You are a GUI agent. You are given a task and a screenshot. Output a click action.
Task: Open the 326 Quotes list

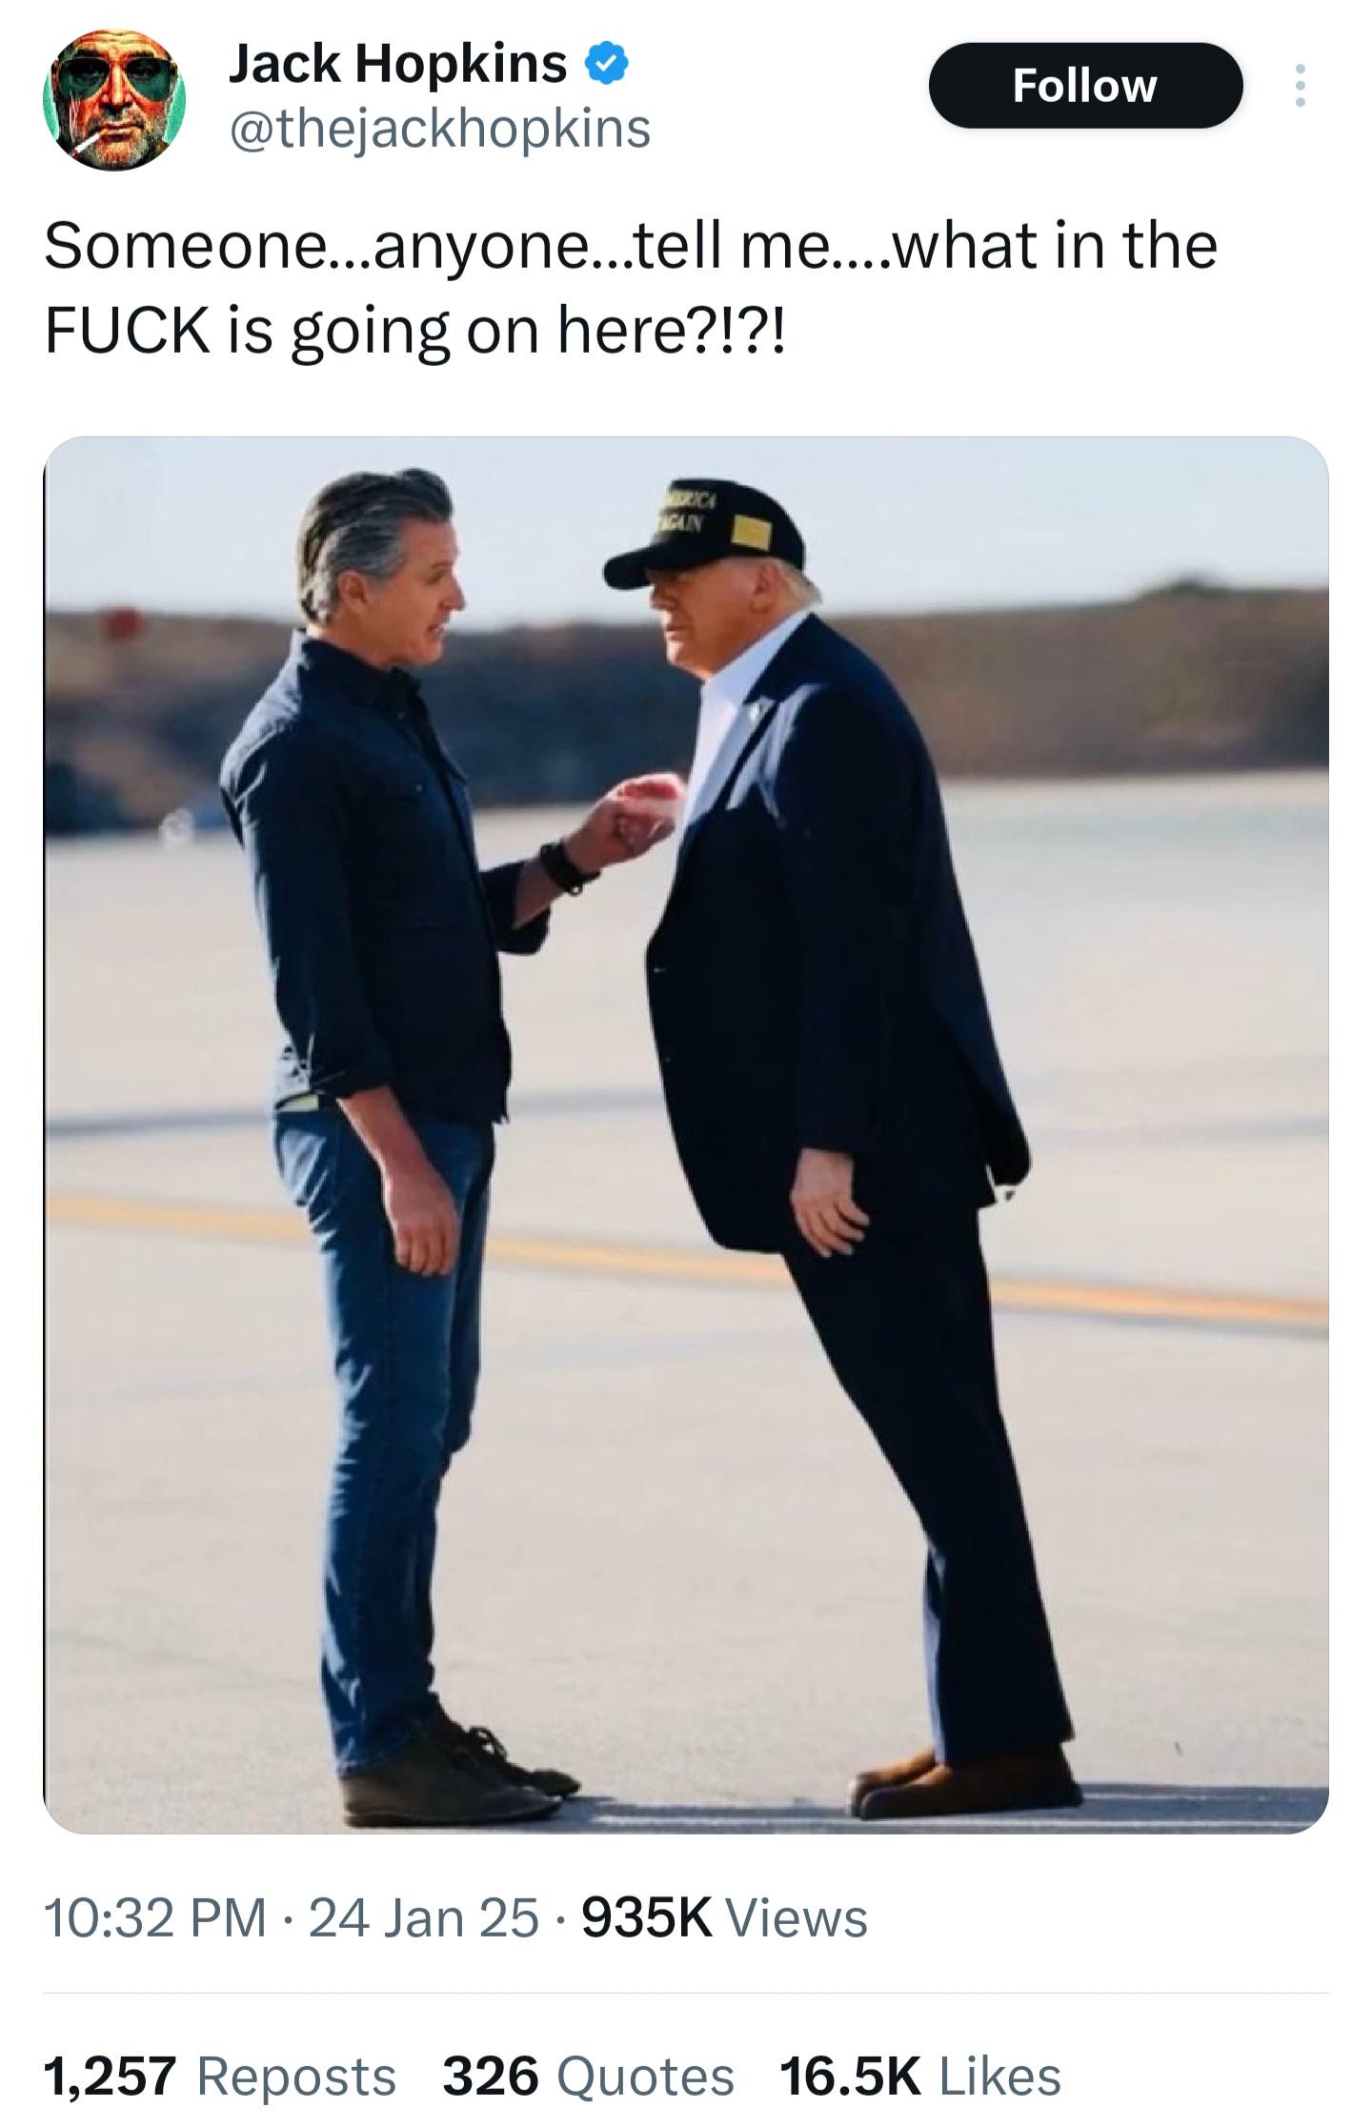tap(588, 2077)
